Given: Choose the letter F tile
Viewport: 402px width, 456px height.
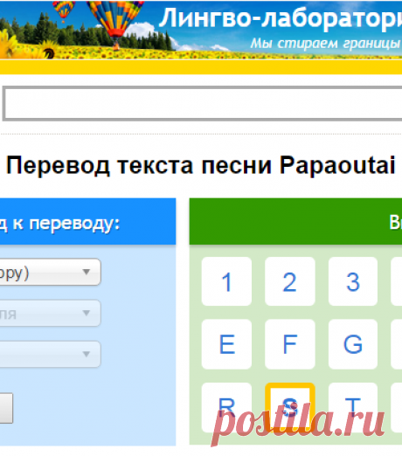Looking at the screenshot, I should click(x=290, y=344).
